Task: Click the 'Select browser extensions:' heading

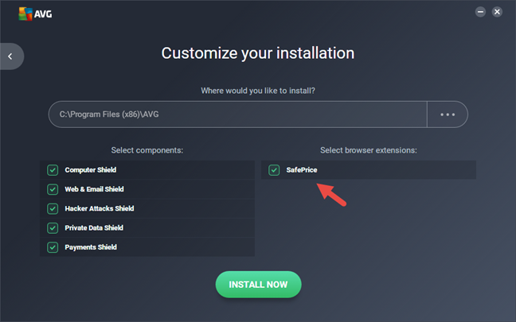Action: pos(369,150)
